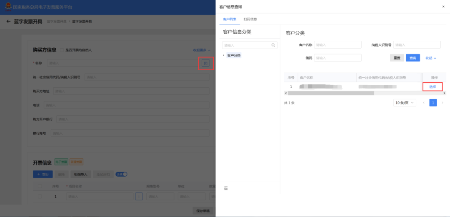Expand the 客户分类 tree node
Image resolution: width=450 pixels, height=217 pixels.
(224, 55)
